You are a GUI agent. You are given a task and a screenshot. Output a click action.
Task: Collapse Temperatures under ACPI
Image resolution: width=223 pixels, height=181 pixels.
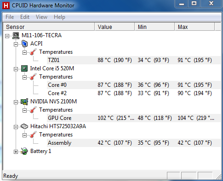24,52
